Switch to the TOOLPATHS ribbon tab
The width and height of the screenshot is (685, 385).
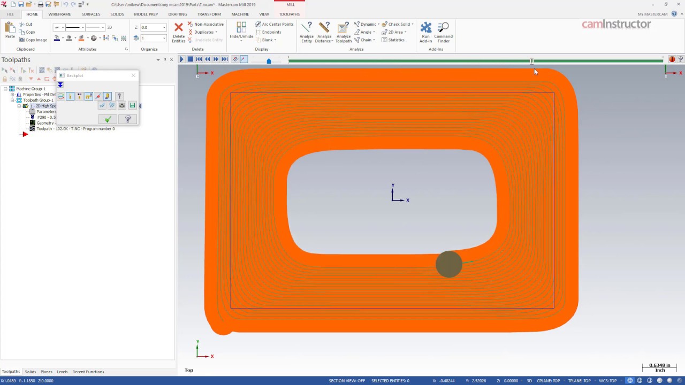point(290,14)
